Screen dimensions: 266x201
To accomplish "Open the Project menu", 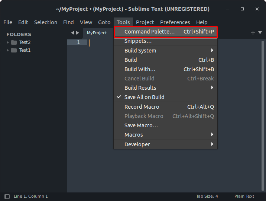I will click(145, 22).
